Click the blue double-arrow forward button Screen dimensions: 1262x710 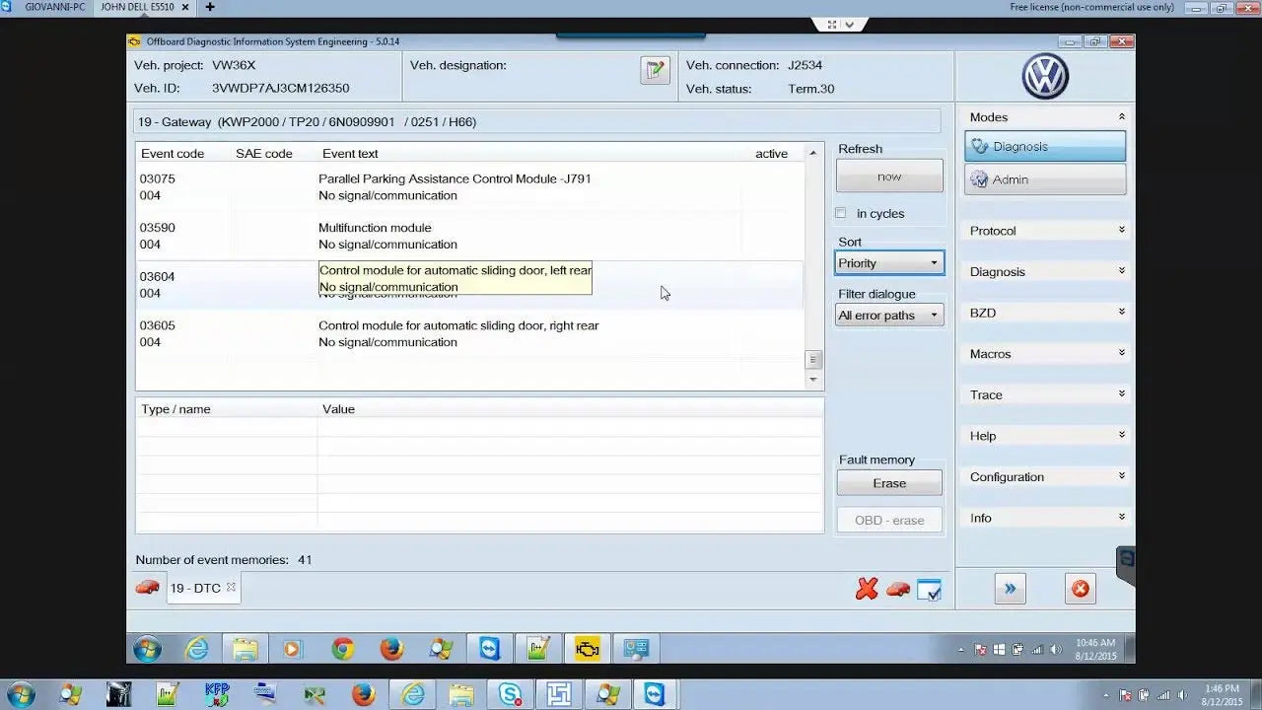tap(1010, 589)
